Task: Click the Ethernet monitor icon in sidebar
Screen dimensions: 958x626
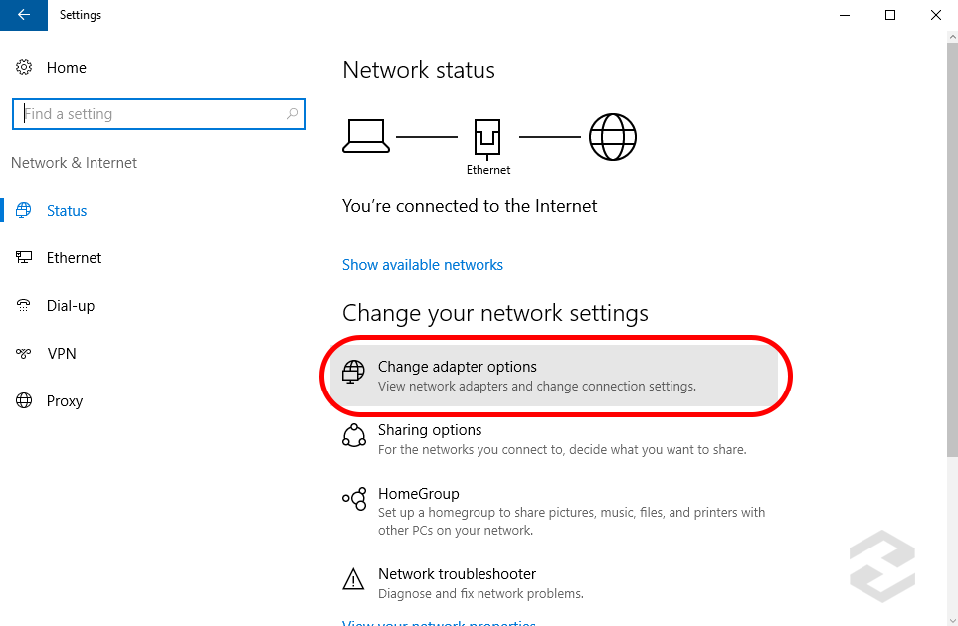Action: 24,258
